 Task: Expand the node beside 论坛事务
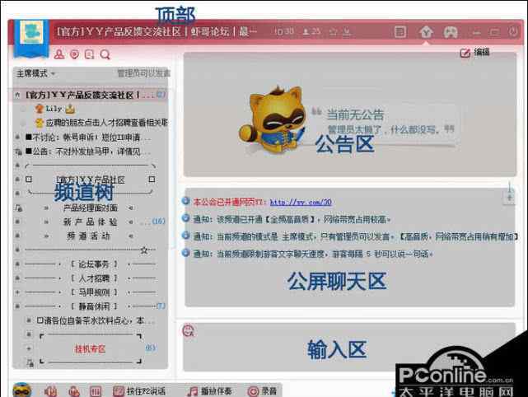17,264
